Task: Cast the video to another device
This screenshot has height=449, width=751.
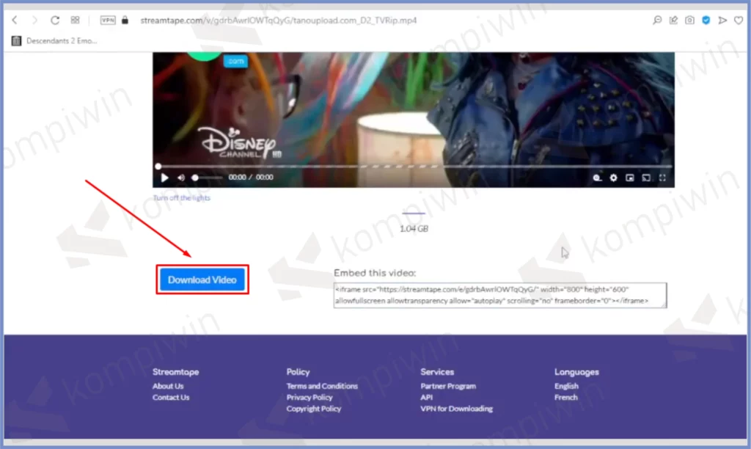Action: [646, 178]
